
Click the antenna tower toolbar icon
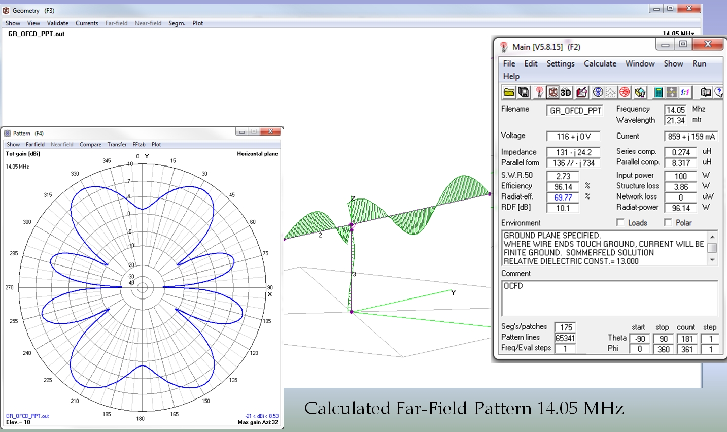pos(539,92)
